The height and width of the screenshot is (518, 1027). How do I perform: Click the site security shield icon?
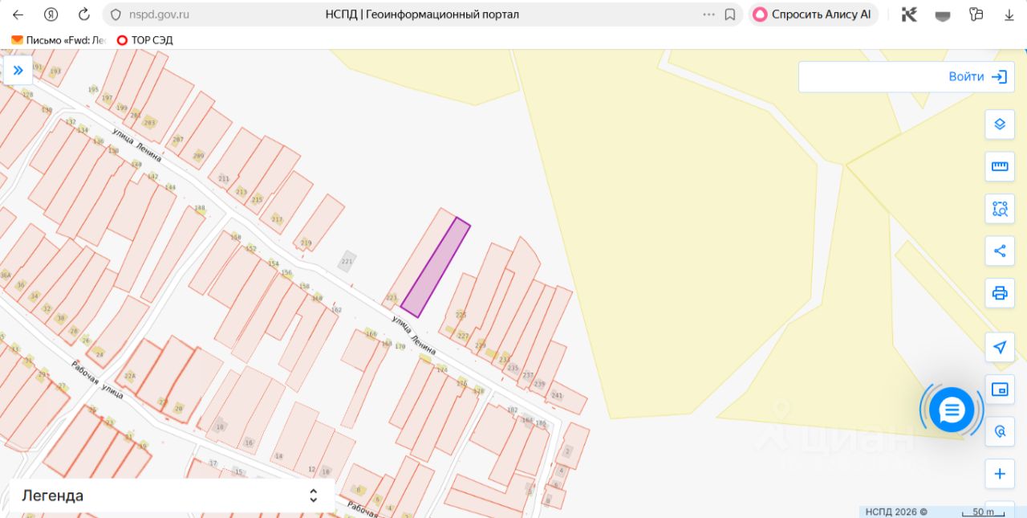click(x=115, y=14)
